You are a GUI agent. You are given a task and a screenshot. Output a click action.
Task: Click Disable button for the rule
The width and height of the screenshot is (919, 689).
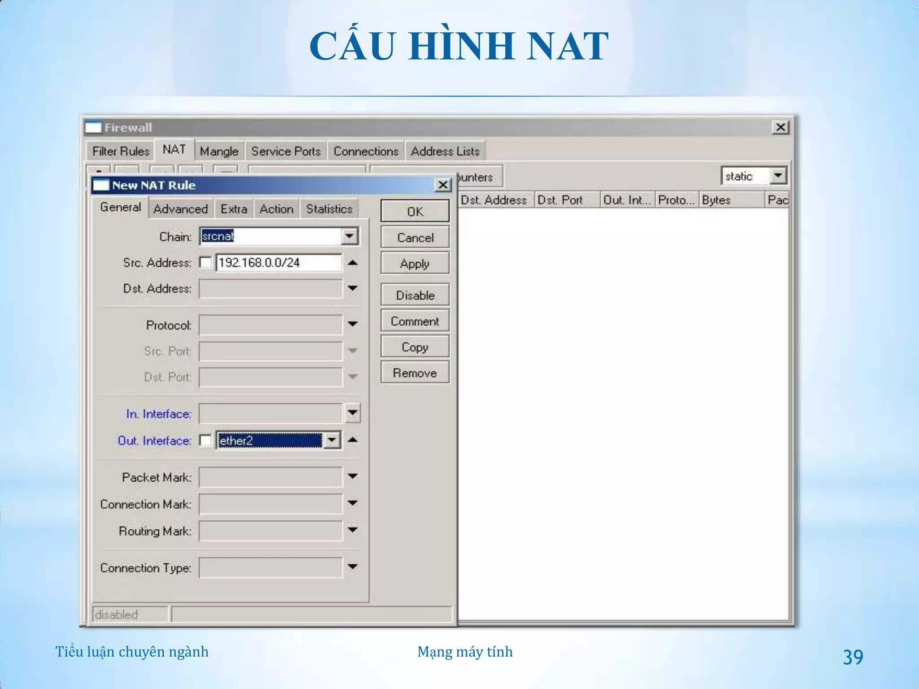point(415,295)
